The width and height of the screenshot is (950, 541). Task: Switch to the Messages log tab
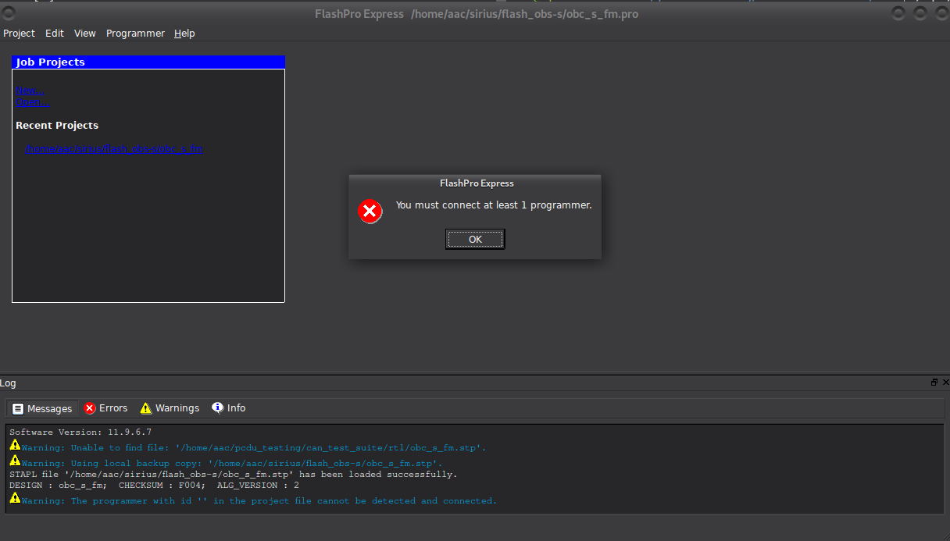coord(43,408)
